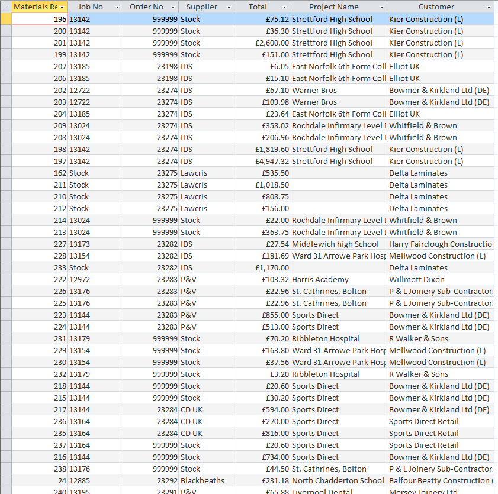The width and height of the screenshot is (498, 494).
Task: Click Delta Laminates in row 210
Action: [441, 196]
